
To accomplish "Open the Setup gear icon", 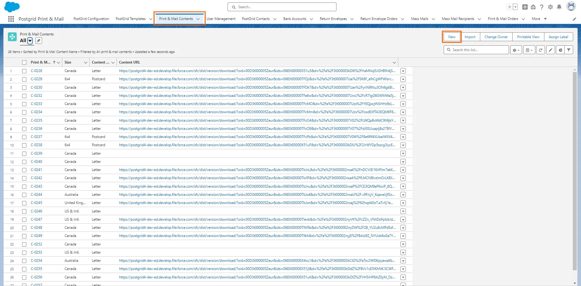I will coord(550,7).
